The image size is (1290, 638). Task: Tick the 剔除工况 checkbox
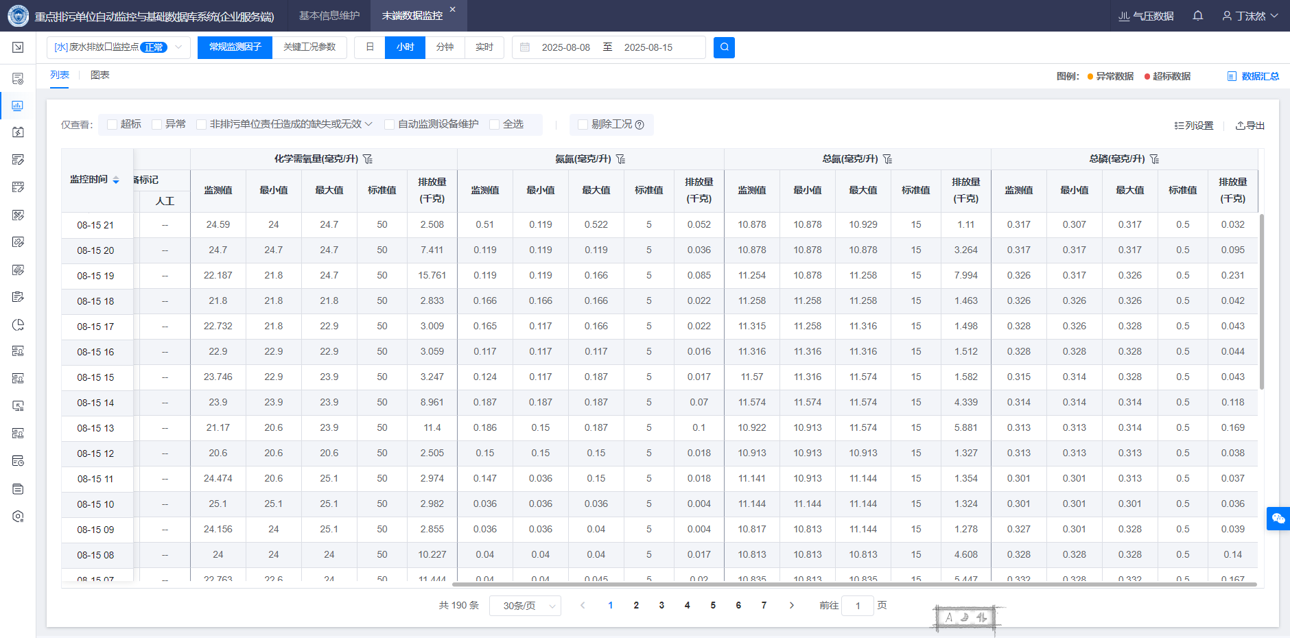pos(583,125)
